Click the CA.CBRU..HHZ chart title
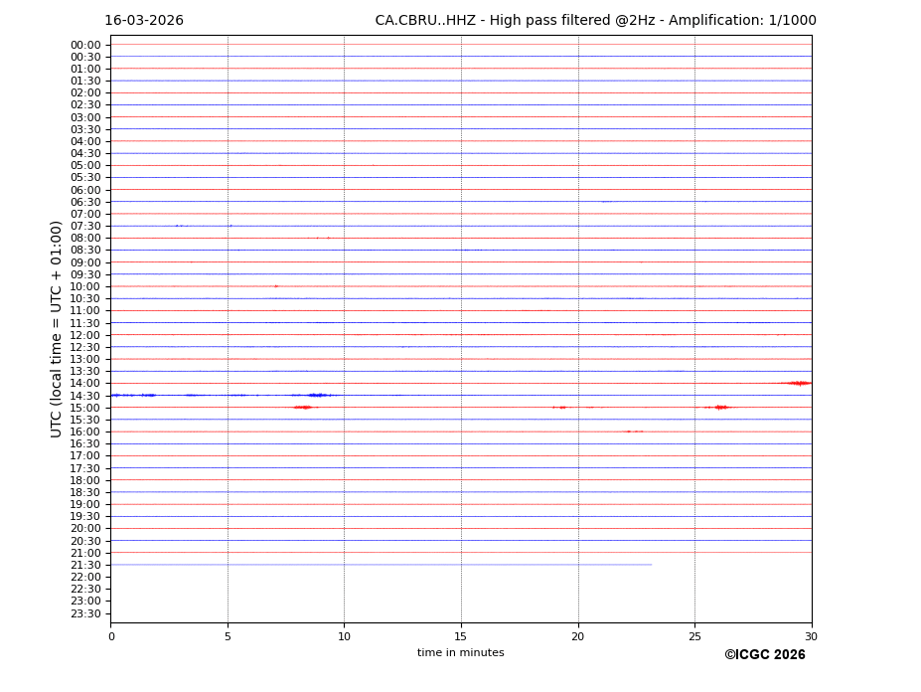Image resolution: width=921 pixels, height=692 pixels. [595, 21]
